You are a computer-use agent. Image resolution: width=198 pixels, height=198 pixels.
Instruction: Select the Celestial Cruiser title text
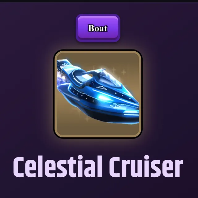point(98,166)
